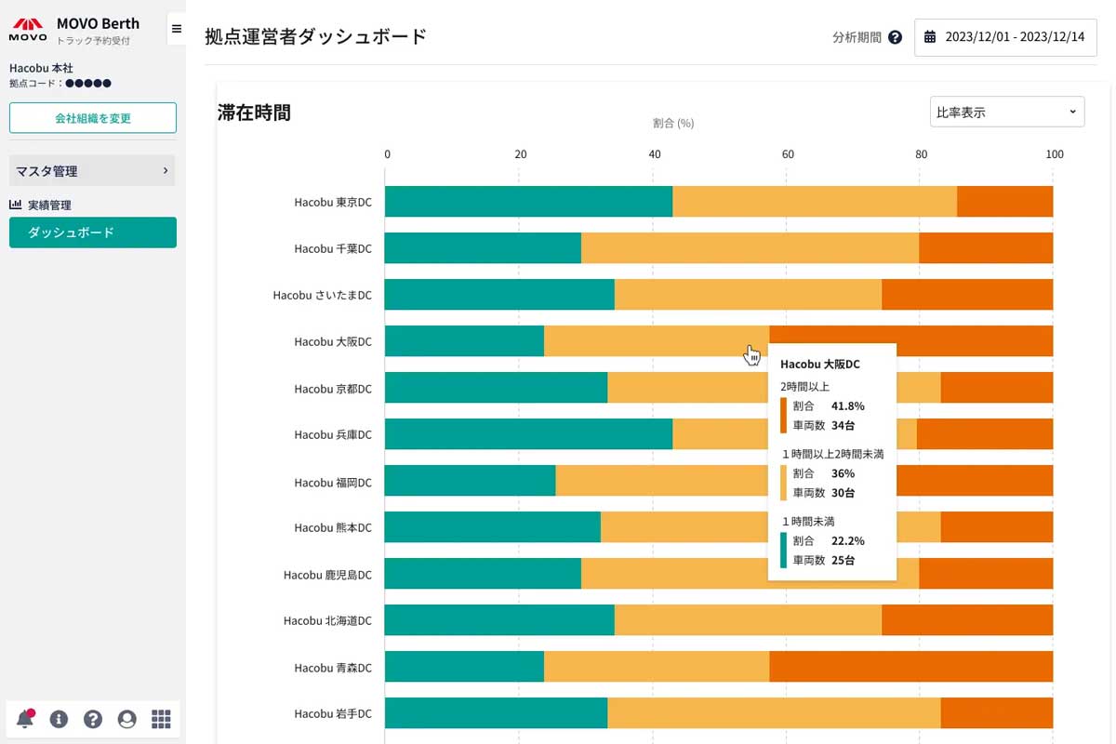Screen dimensions: 1116x744
Task: Open the 2023/12/01 - 2023/12/14 date range picker
Action: coord(1005,37)
